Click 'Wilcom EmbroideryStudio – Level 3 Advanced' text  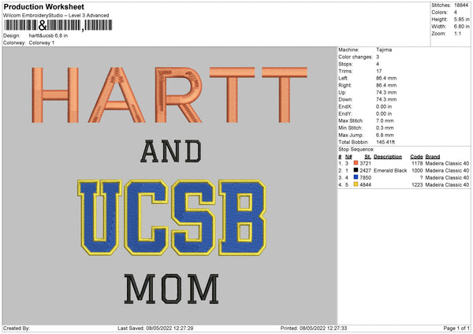tap(56, 16)
